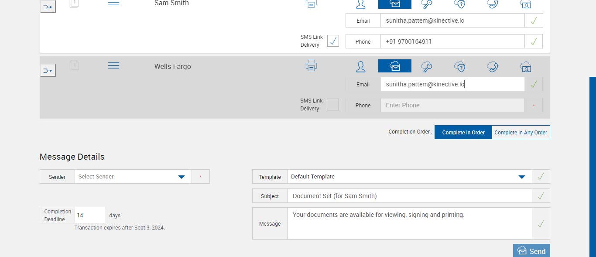Image resolution: width=596 pixels, height=257 pixels.
Task: Click the printer icon in Wells Fargo row
Action: pyautogui.click(x=311, y=66)
